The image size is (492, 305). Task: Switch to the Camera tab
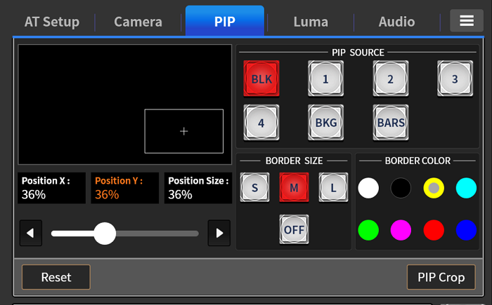138,22
